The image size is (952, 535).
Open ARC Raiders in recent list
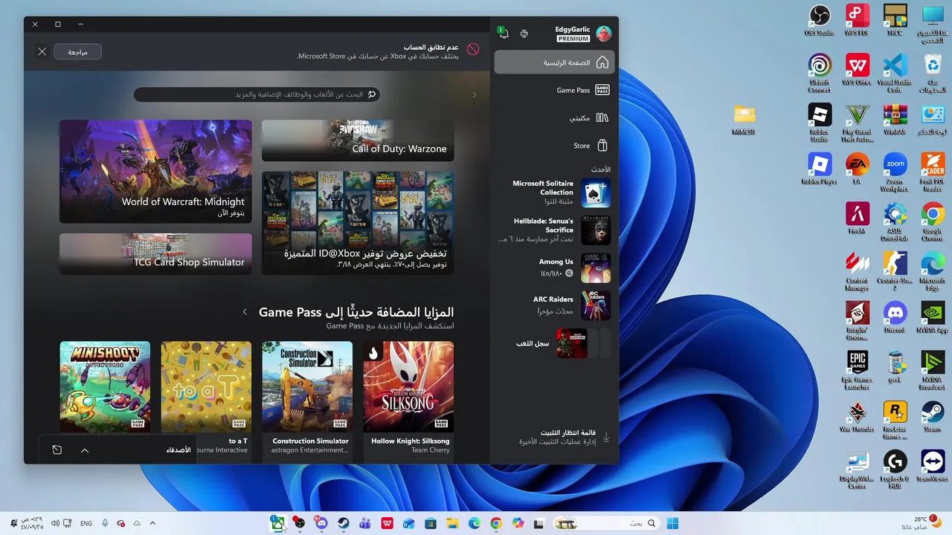[554, 305]
